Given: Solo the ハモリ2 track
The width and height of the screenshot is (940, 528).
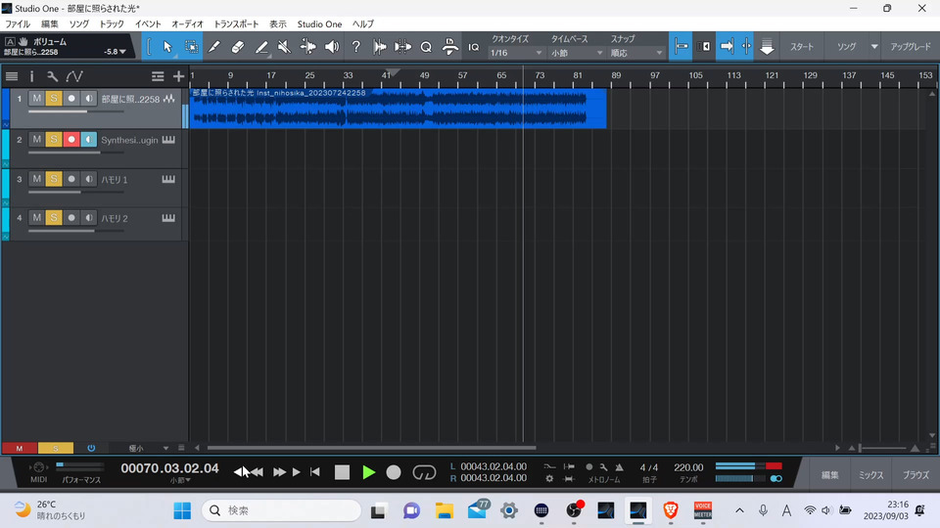Looking at the screenshot, I should [x=54, y=218].
